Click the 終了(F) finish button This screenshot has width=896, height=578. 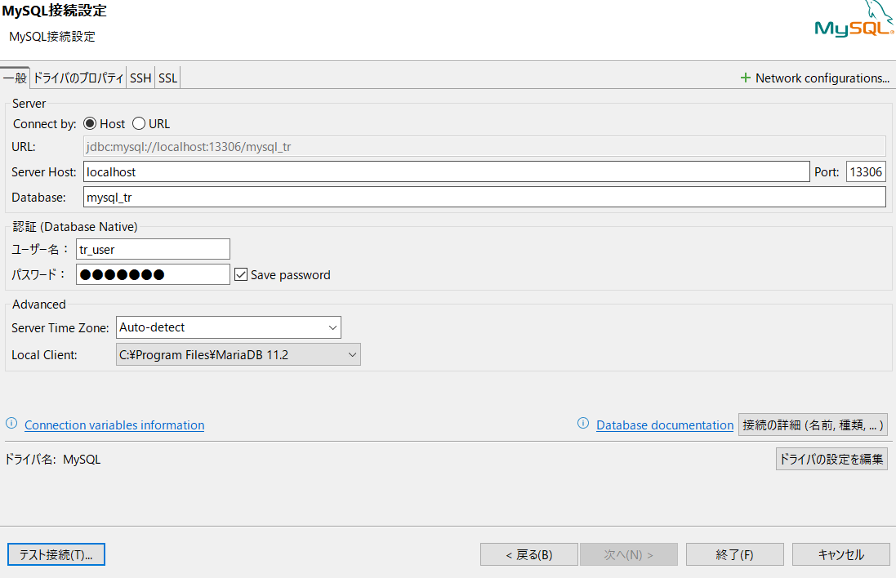coord(735,554)
